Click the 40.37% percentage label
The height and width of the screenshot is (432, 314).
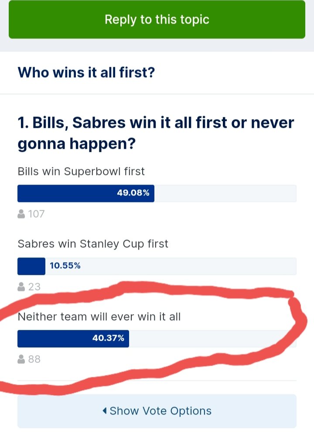coord(108,338)
